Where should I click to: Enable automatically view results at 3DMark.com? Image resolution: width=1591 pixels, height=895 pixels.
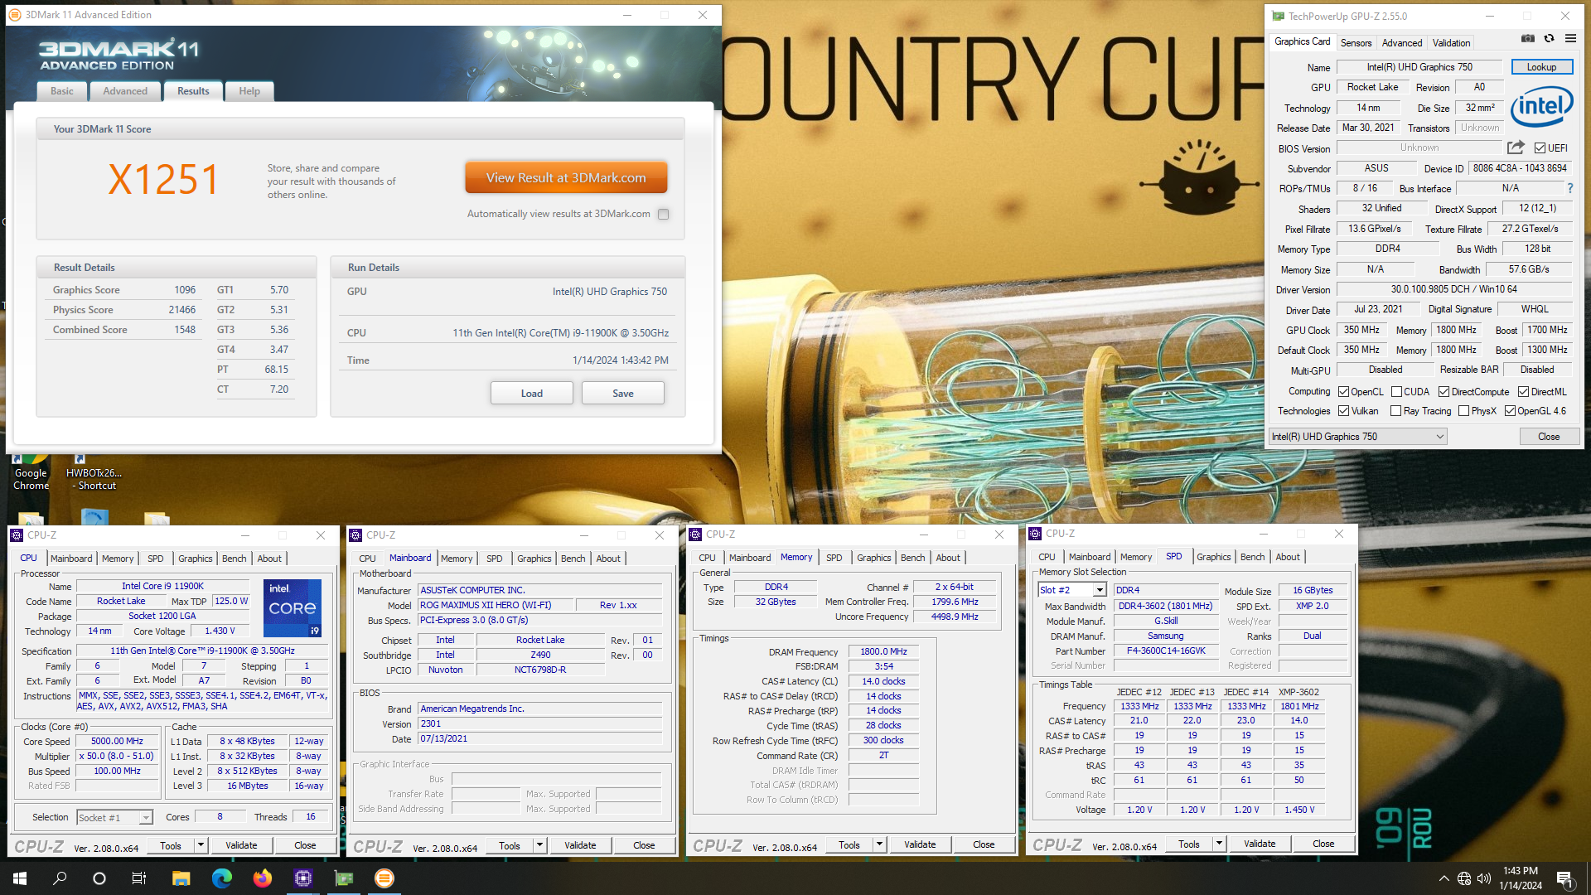[663, 214]
